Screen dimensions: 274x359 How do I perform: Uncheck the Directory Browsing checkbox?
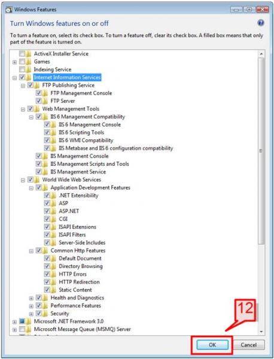(x=47, y=266)
